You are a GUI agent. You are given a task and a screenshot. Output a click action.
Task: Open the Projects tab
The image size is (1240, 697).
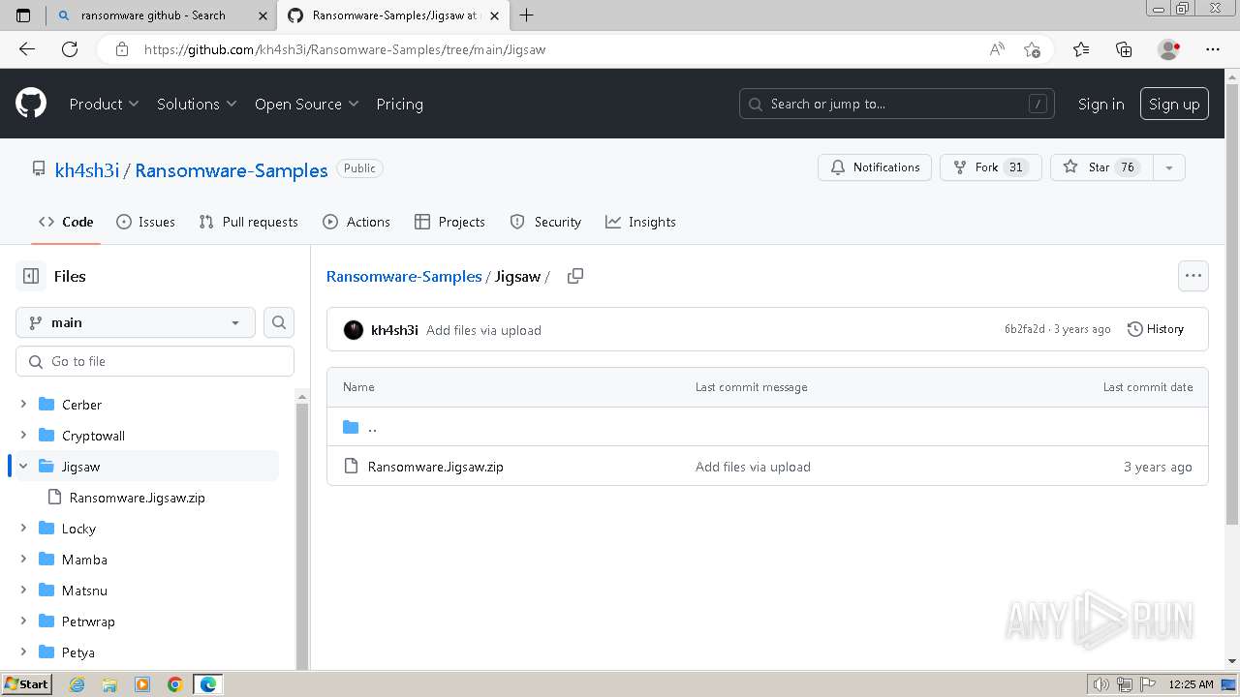449,222
